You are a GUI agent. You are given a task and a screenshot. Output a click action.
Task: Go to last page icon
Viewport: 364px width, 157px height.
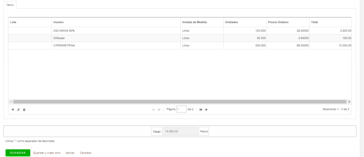click(206, 110)
